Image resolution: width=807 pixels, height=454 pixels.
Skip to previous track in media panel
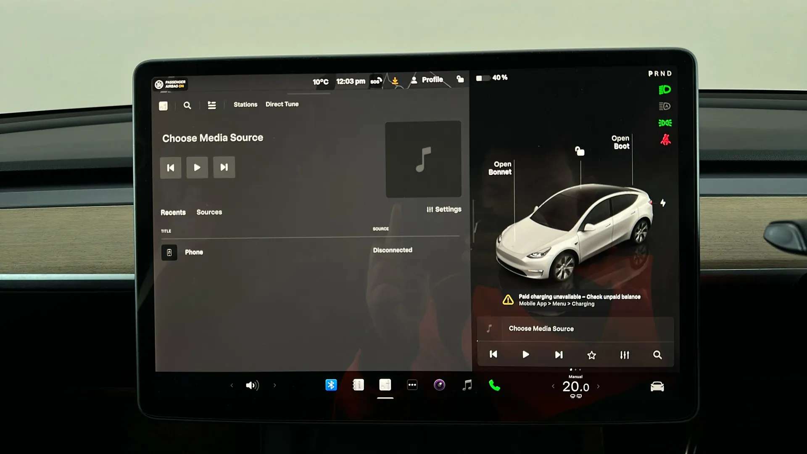(171, 168)
